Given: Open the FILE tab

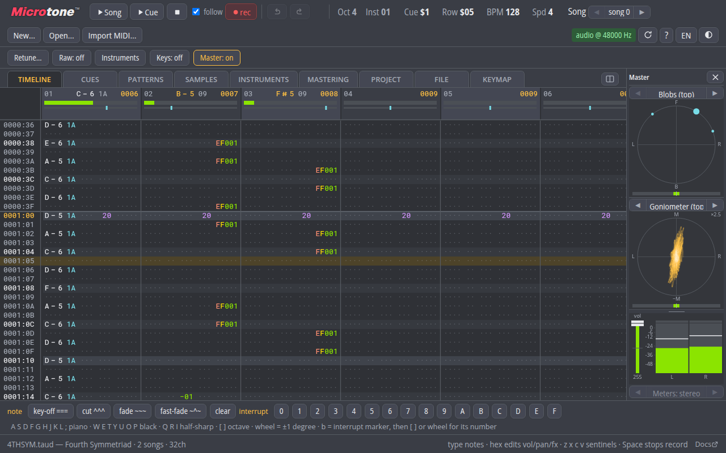Looking at the screenshot, I should point(441,79).
